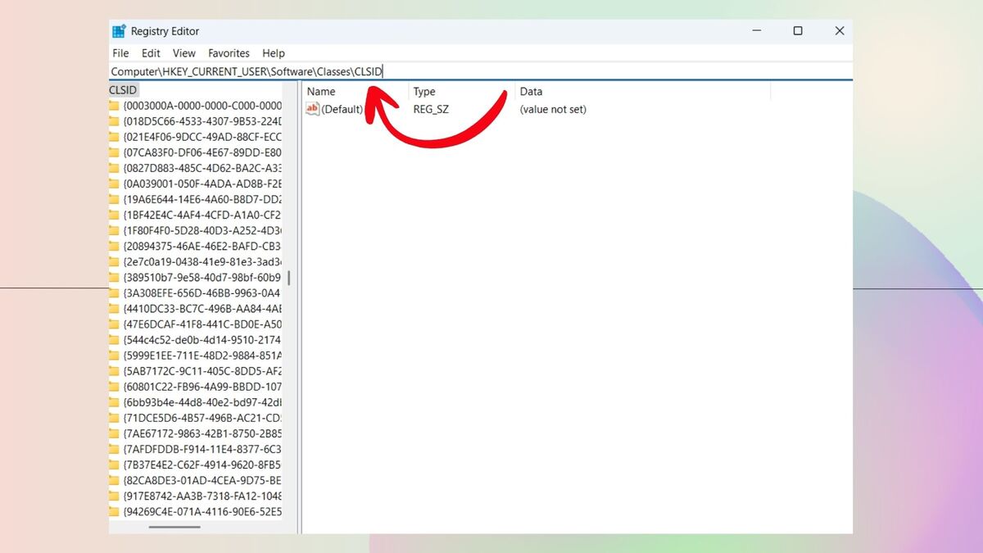Click folder icon of {20894375-46AE-46E2 key
The image size is (983, 553).
pyautogui.click(x=115, y=246)
